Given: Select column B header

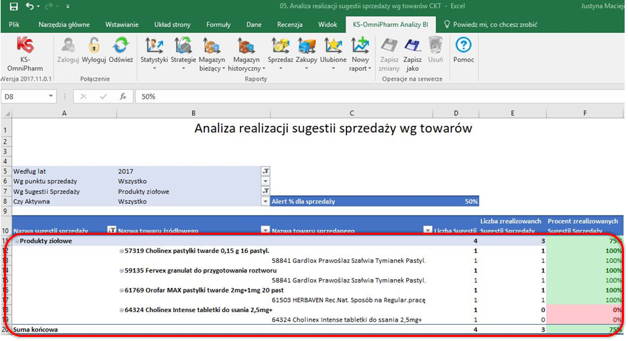Looking at the screenshot, I should coord(193,114).
